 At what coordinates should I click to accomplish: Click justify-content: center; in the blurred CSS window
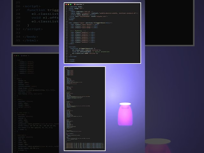pyautogui.click(x=28, y=86)
